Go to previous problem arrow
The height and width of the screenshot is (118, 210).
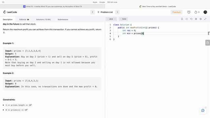(93, 12)
